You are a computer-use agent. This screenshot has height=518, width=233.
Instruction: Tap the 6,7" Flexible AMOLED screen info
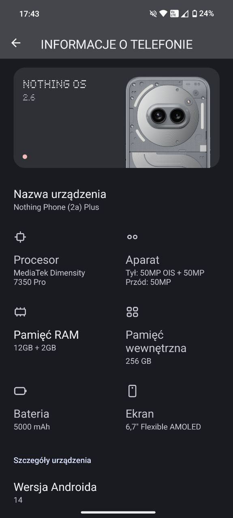(163, 427)
